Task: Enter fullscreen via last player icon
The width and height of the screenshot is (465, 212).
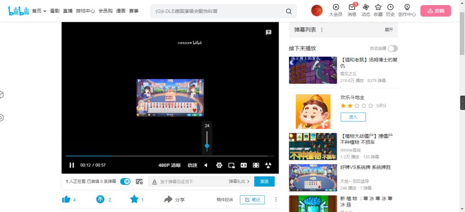Action: coord(268,165)
